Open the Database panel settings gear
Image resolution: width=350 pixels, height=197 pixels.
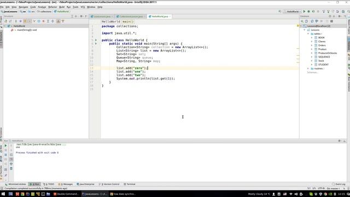tap(340, 16)
